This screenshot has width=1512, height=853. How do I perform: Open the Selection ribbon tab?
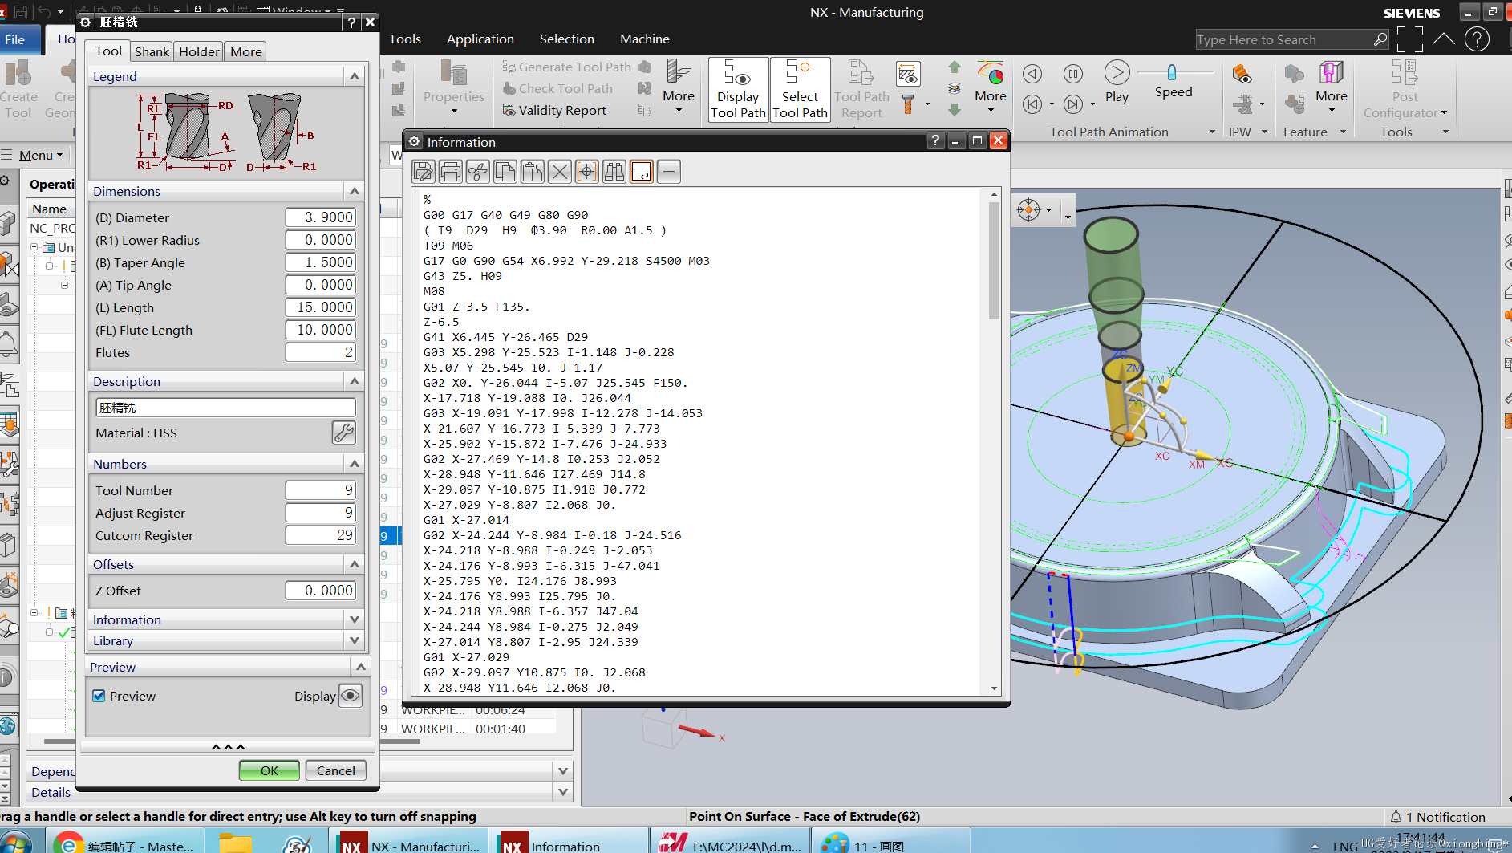click(566, 39)
